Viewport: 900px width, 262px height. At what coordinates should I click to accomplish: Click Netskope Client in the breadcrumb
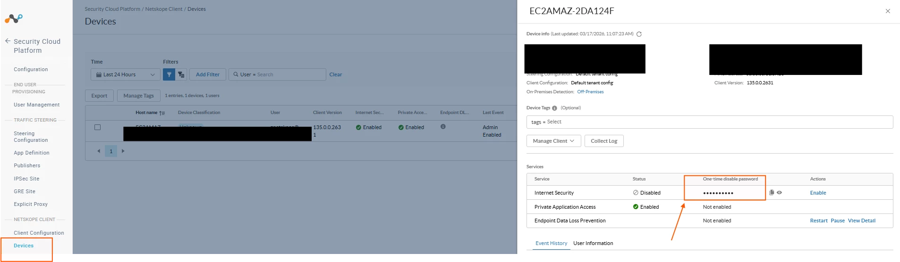tap(164, 9)
